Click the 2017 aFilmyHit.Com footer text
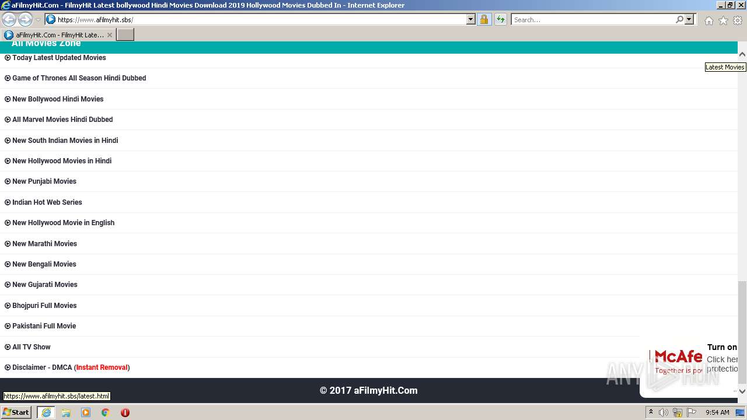Image resolution: width=747 pixels, height=420 pixels. tap(368, 391)
